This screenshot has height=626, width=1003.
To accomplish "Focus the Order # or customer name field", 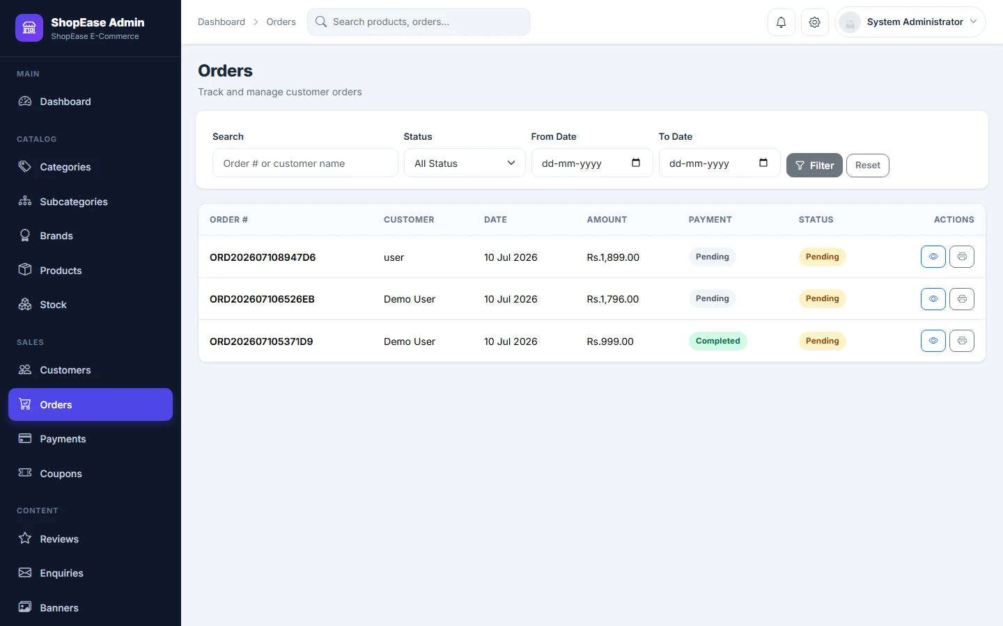I will [x=305, y=163].
